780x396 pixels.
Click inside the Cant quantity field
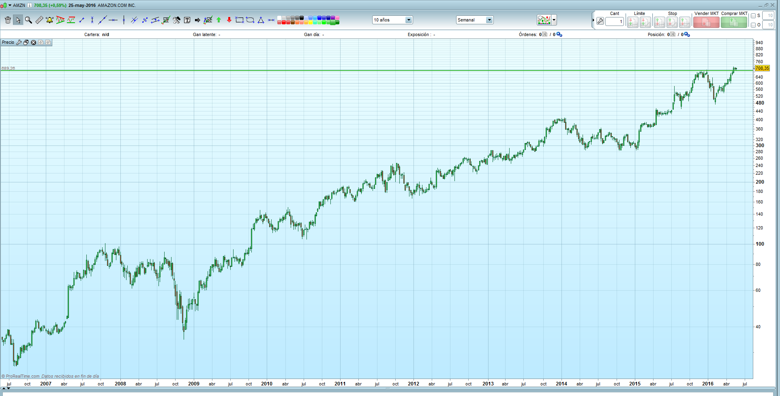click(x=615, y=22)
